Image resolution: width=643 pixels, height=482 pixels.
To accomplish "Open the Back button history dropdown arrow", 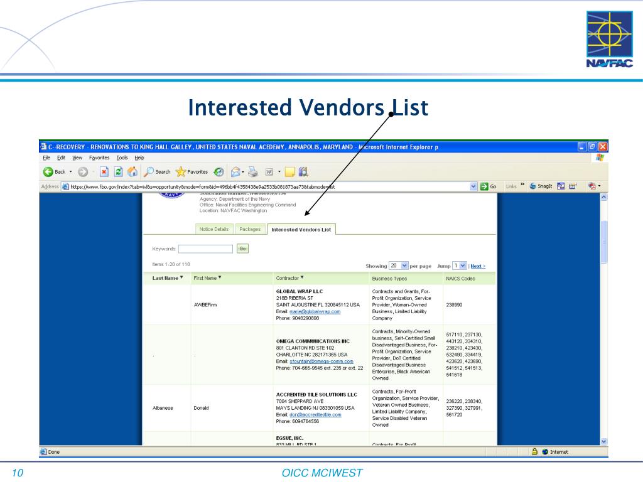I will pyautogui.click(x=70, y=172).
